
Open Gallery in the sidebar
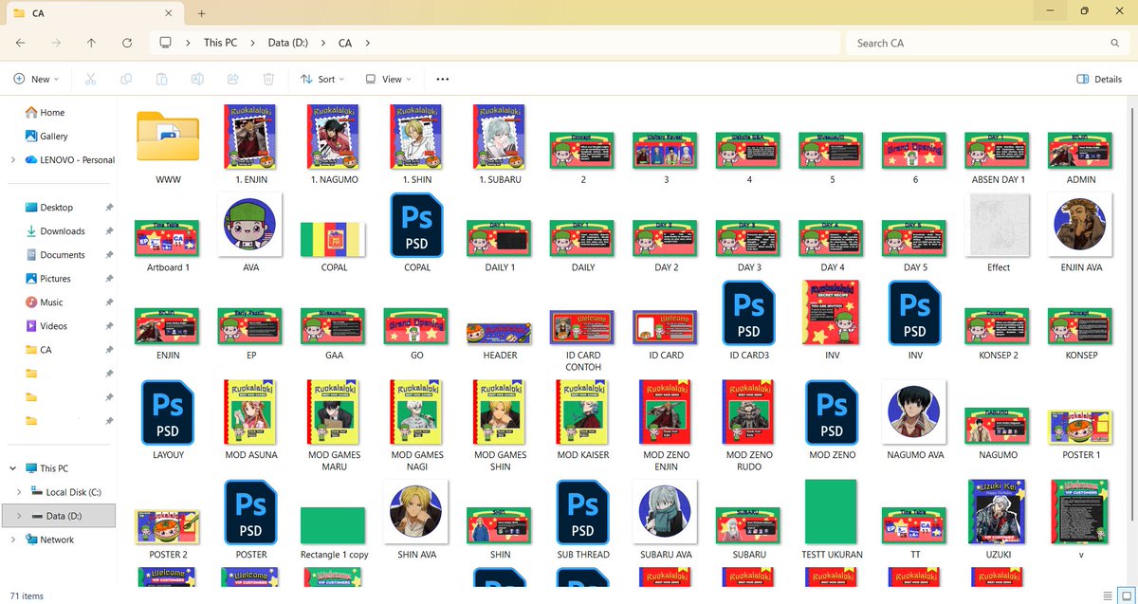coord(46,137)
